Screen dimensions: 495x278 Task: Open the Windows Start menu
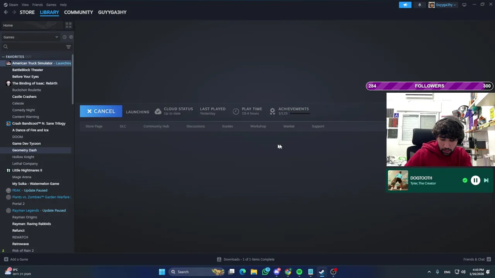[162, 272]
